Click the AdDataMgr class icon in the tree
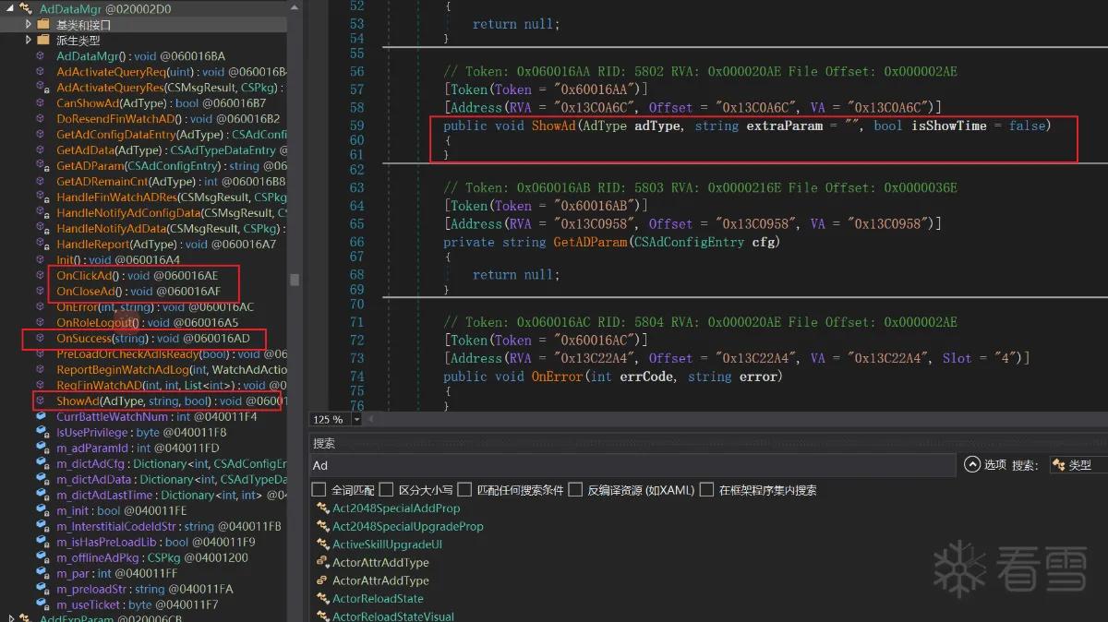This screenshot has width=1108, height=622. pyautogui.click(x=25, y=8)
